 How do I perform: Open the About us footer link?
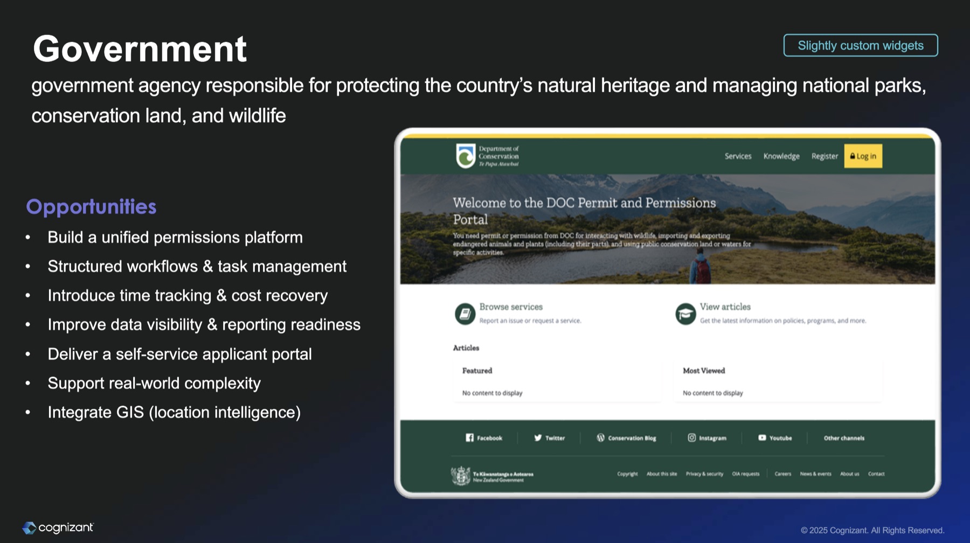click(x=850, y=474)
